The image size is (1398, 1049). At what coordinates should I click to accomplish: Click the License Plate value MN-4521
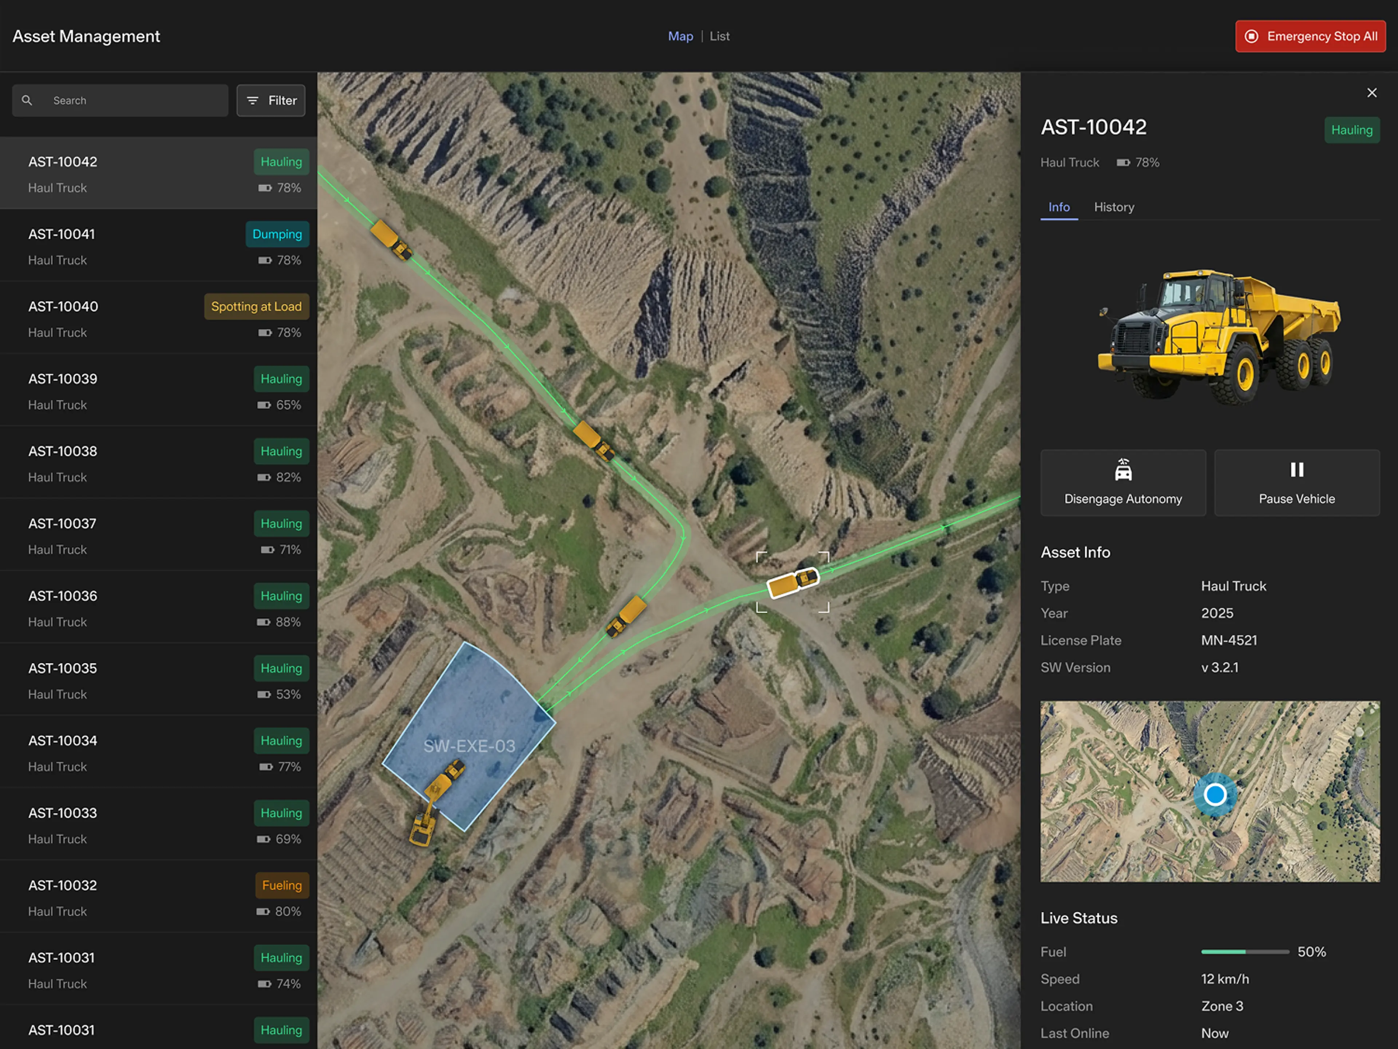point(1229,641)
